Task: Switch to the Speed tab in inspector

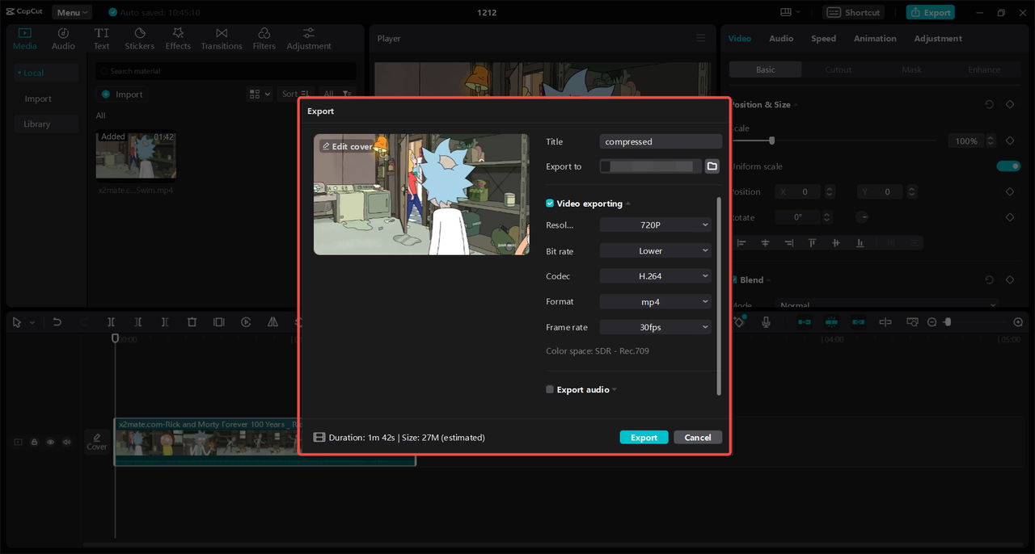Action: [x=823, y=39]
